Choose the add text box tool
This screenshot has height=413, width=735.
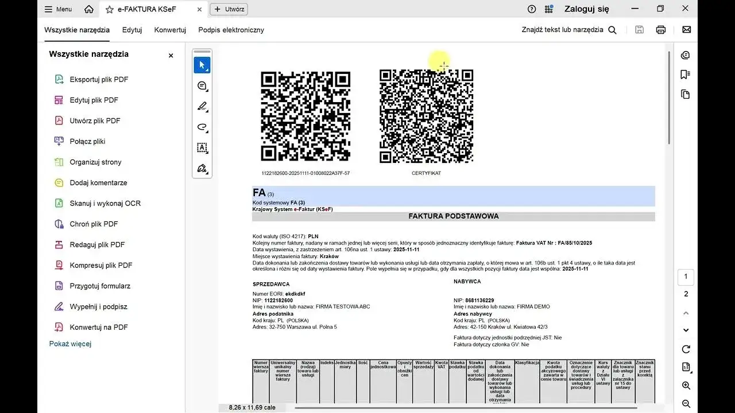tap(202, 148)
